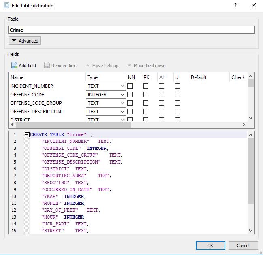Click the "SHOOTING" line in SQL
This screenshot has height=255, width=263.
(65, 183)
